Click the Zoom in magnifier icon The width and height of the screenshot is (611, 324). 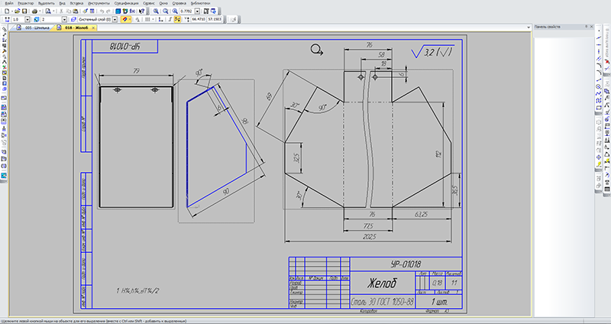pyautogui.click(x=156, y=11)
